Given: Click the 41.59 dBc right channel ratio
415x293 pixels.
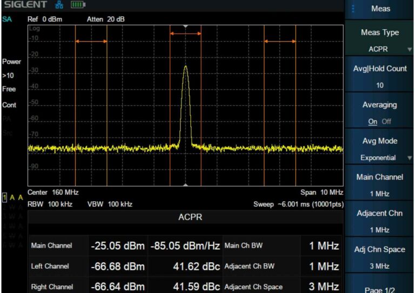Looking at the screenshot, I should pyautogui.click(x=196, y=287).
